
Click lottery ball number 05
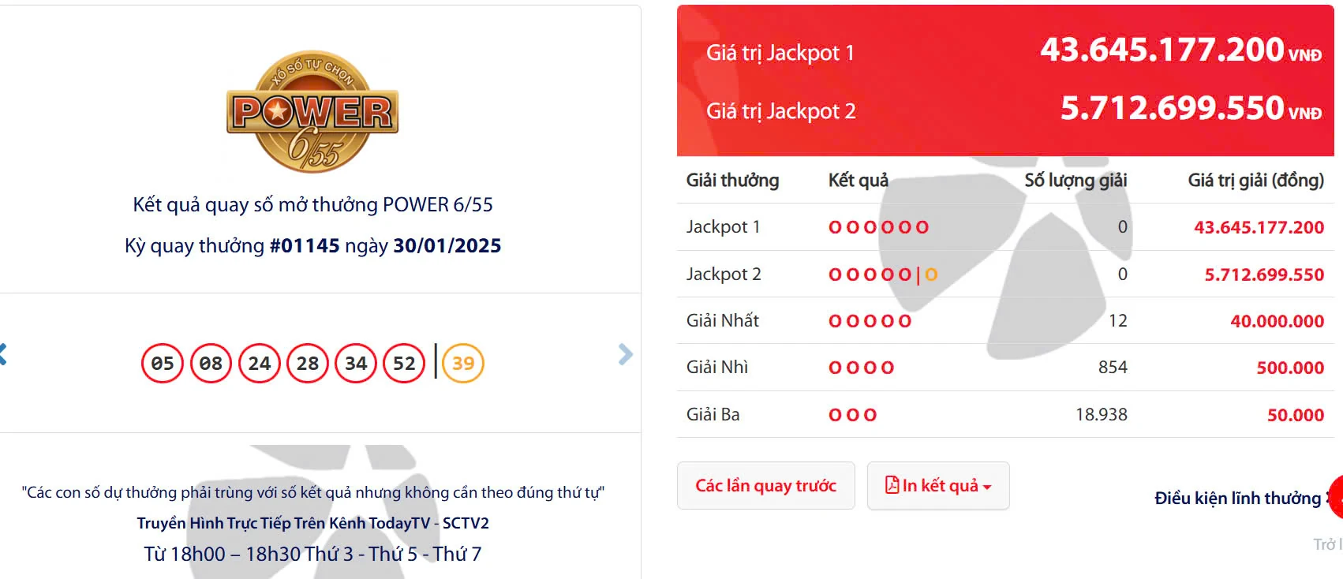pyautogui.click(x=163, y=363)
